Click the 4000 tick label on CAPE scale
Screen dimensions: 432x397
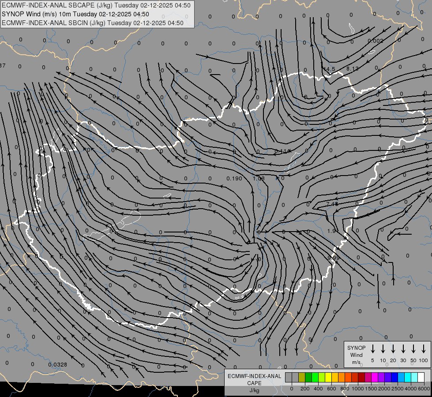click(411, 389)
